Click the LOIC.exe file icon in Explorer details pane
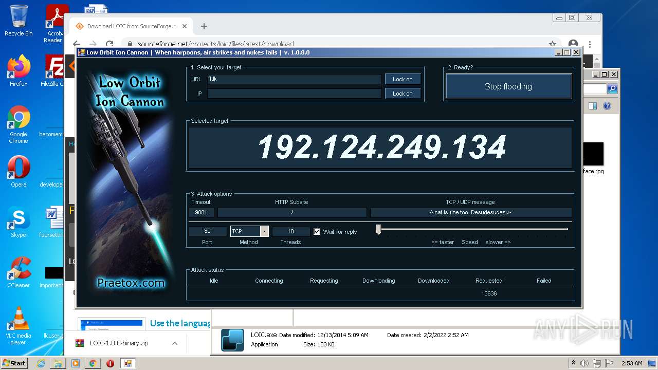This screenshot has width=658, height=370. 232,340
